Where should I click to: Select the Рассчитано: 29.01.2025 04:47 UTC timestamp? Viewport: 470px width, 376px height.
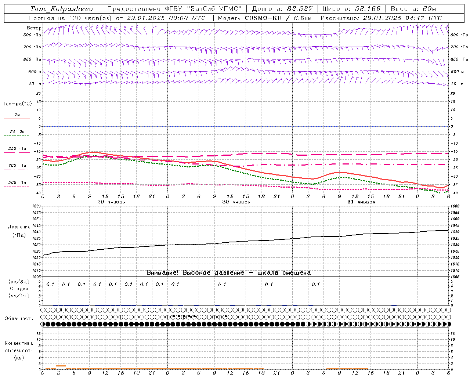[x=381, y=18]
